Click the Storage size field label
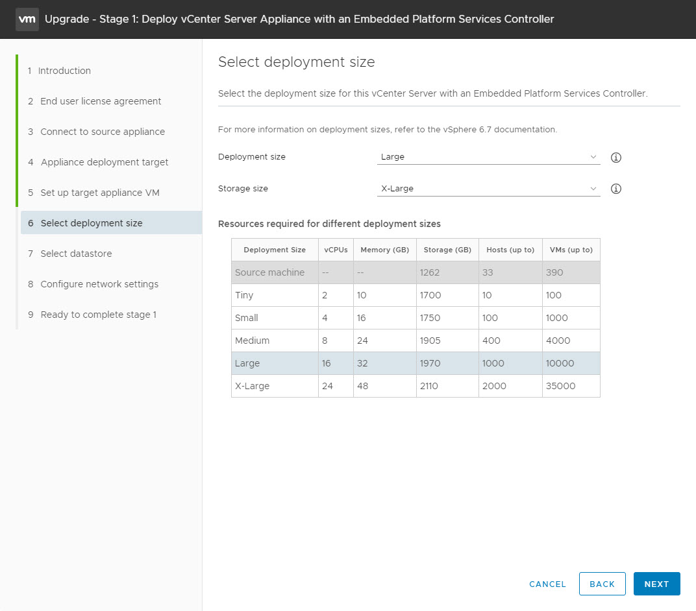Viewport: 696px width, 611px height. click(243, 189)
